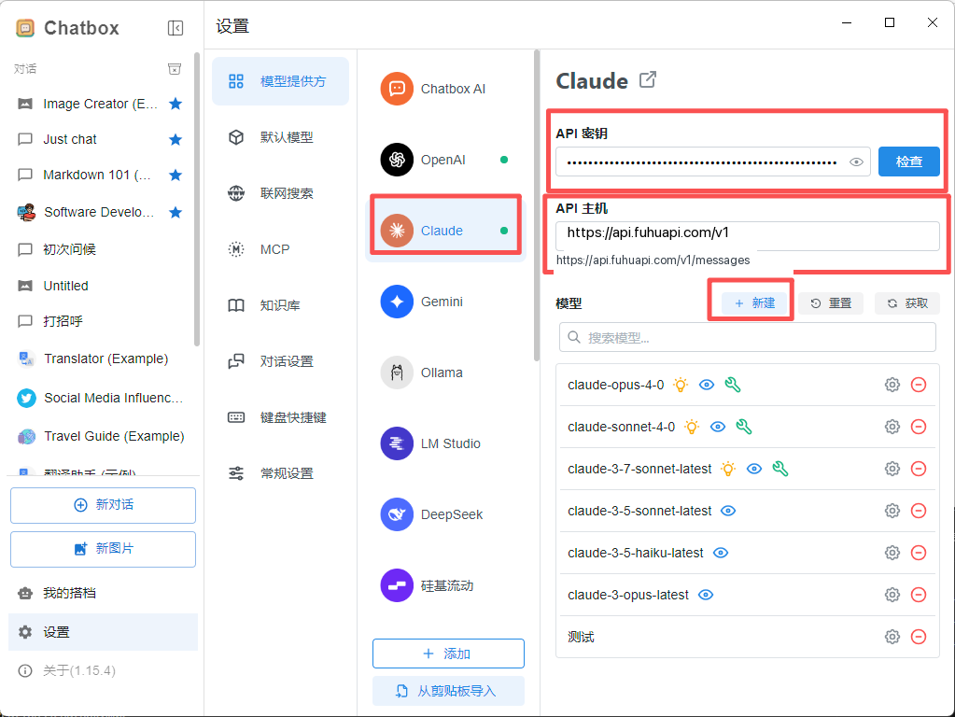Choose the Chatbox AI provider
955x717 pixels.
[x=446, y=89]
